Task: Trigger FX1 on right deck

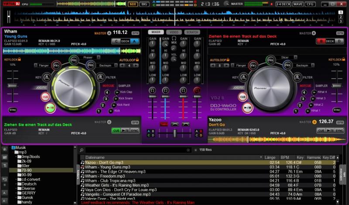Action: pos(253,66)
